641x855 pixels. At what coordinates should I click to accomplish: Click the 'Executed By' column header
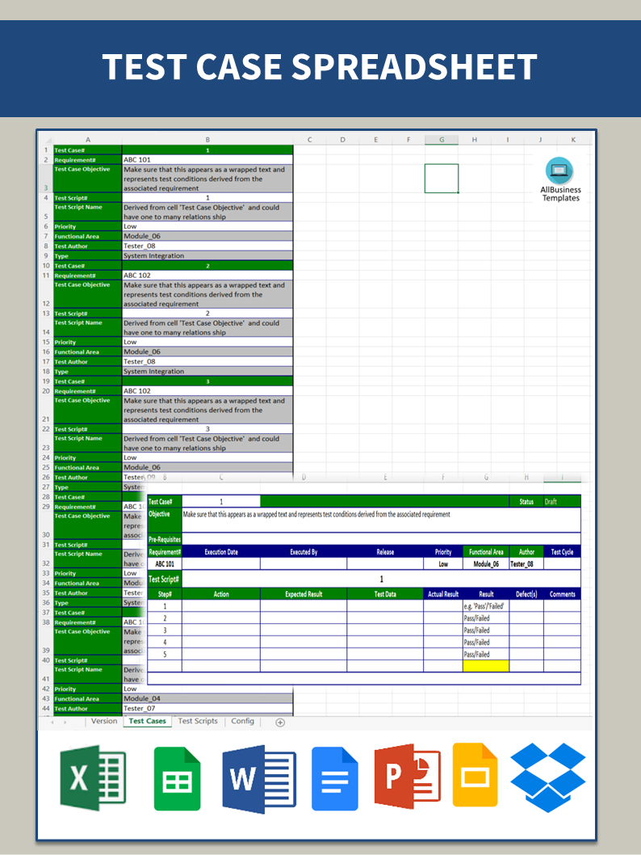pos(304,552)
